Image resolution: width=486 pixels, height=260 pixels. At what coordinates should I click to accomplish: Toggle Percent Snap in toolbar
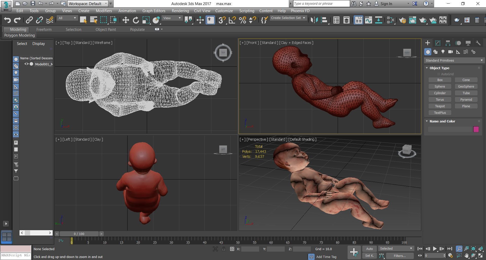coord(242,20)
